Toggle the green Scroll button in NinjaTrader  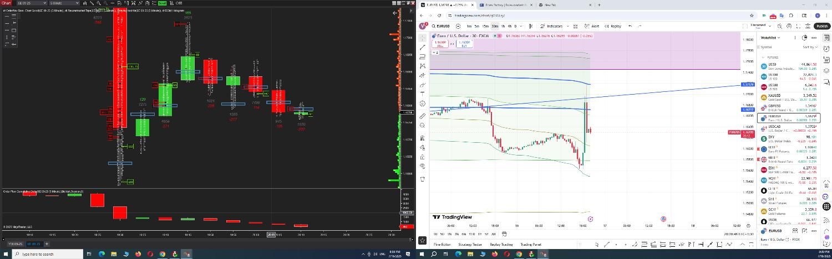[x=163, y=3]
